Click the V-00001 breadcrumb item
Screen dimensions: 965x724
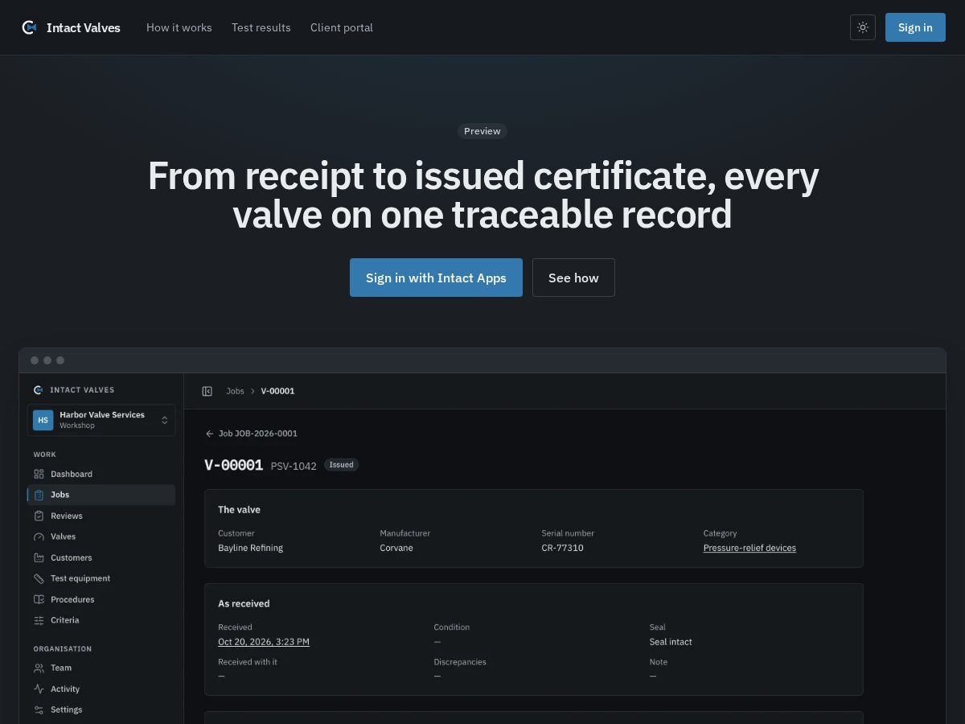(x=277, y=391)
